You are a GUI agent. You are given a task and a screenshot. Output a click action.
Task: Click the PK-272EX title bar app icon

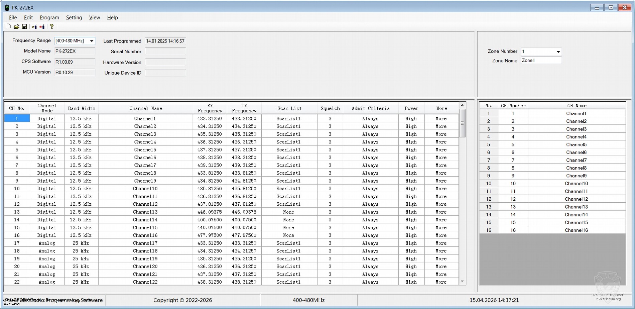[7, 7]
